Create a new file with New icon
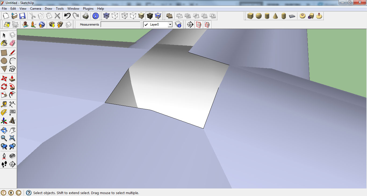Viewport: 367px width, 196px height. click(6, 16)
